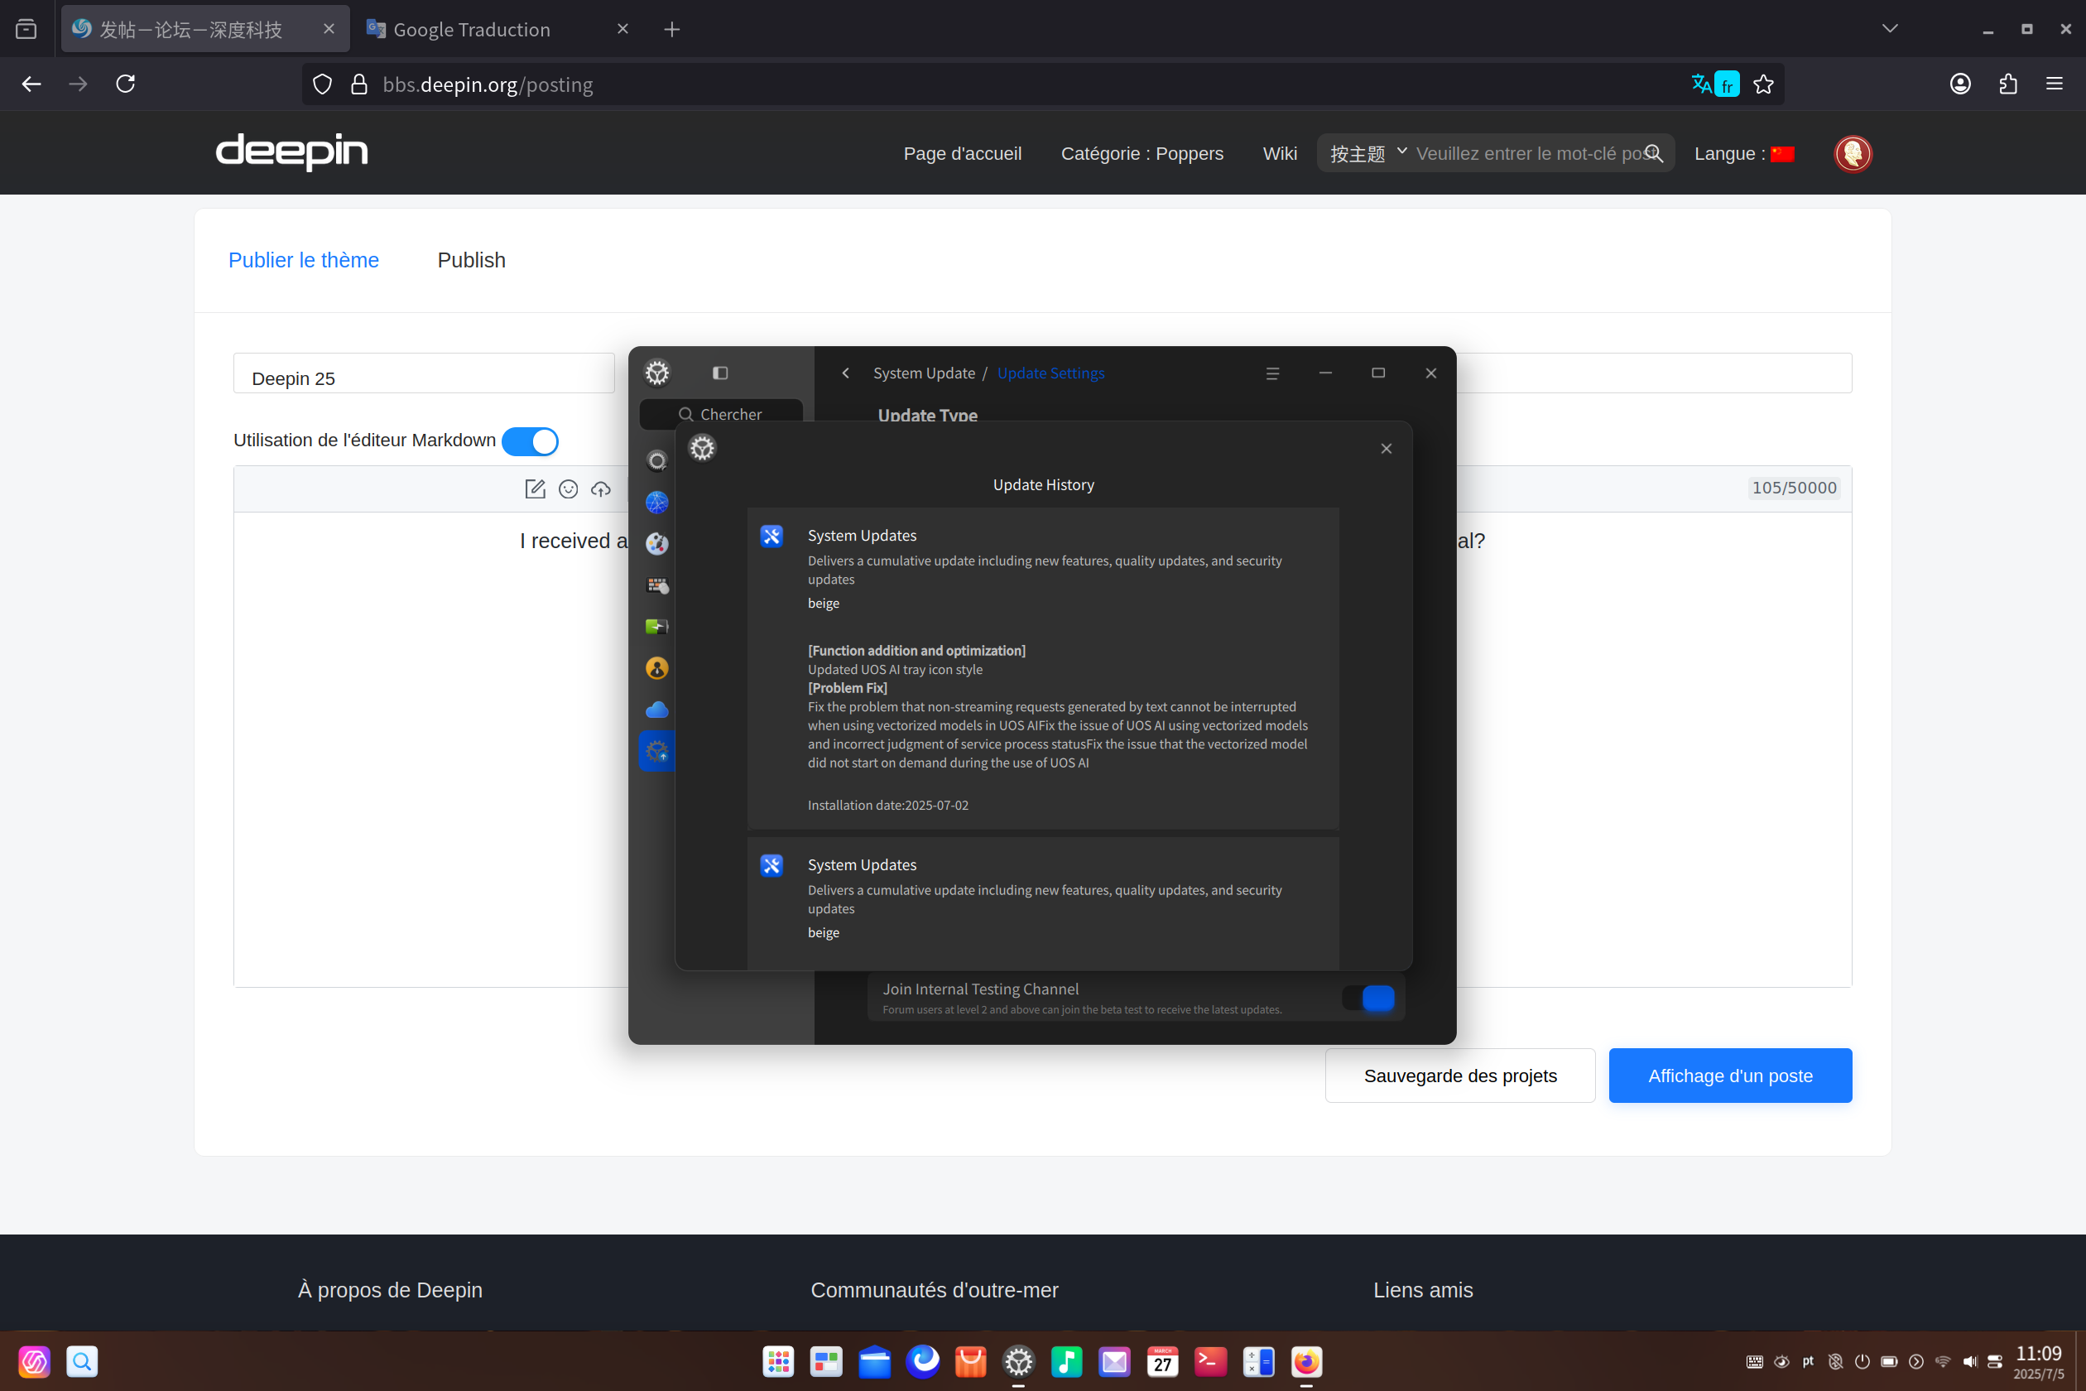Click the upload cloud icon in editor
This screenshot has height=1391, width=2086.
pos(601,489)
